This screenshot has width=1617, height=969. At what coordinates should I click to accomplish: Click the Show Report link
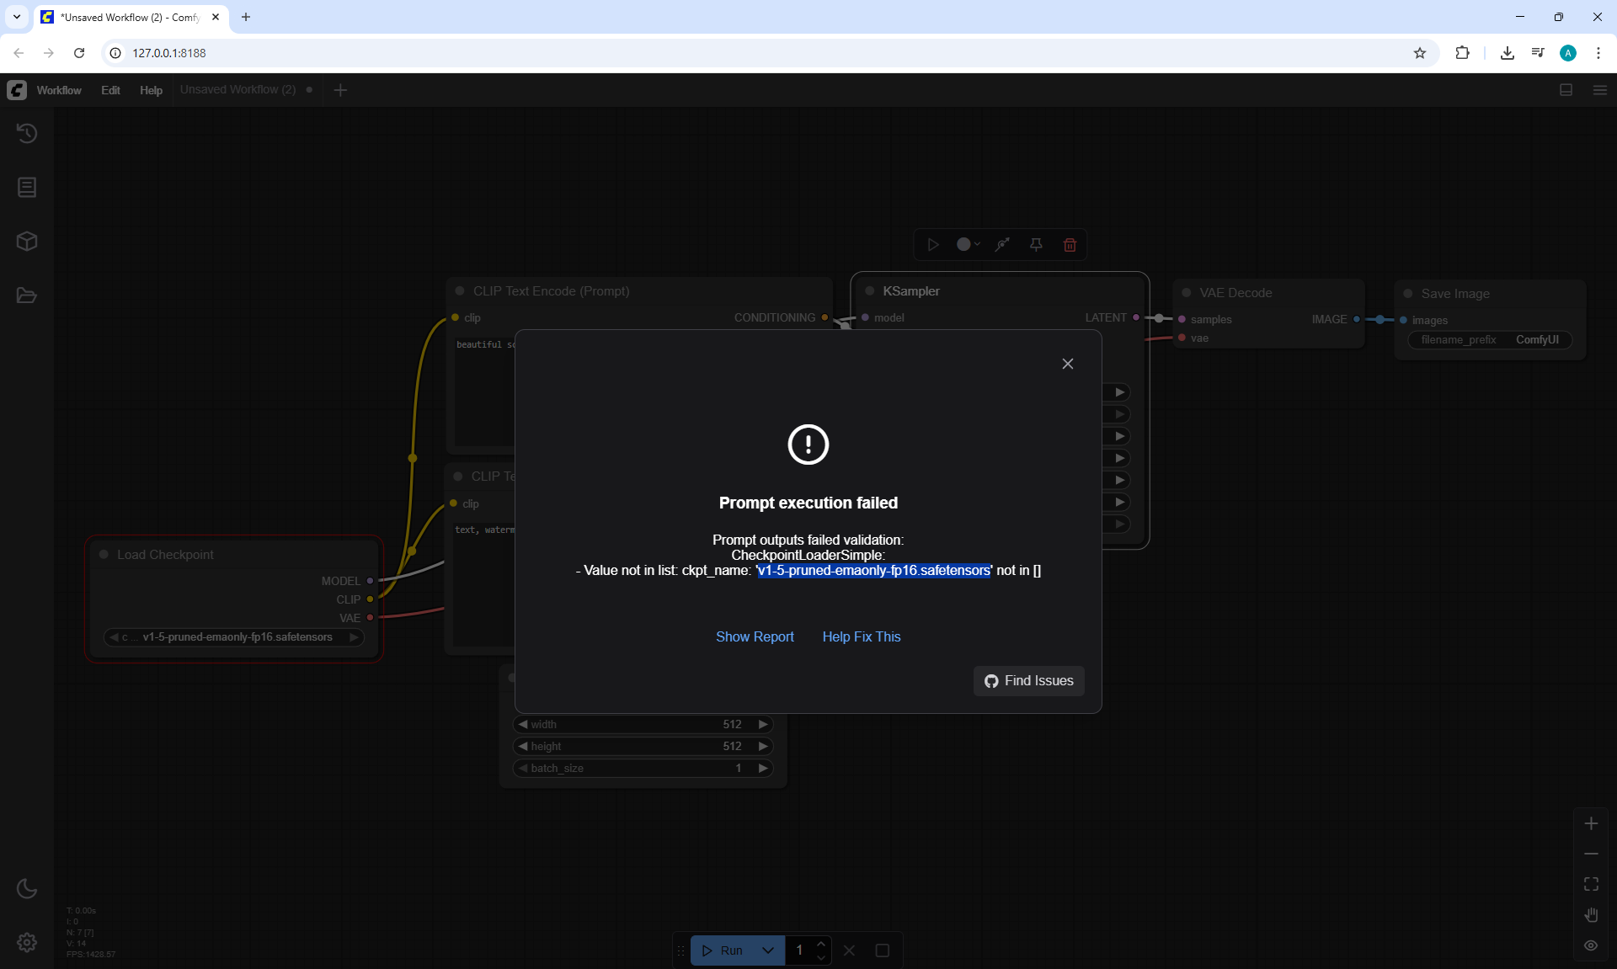(755, 636)
